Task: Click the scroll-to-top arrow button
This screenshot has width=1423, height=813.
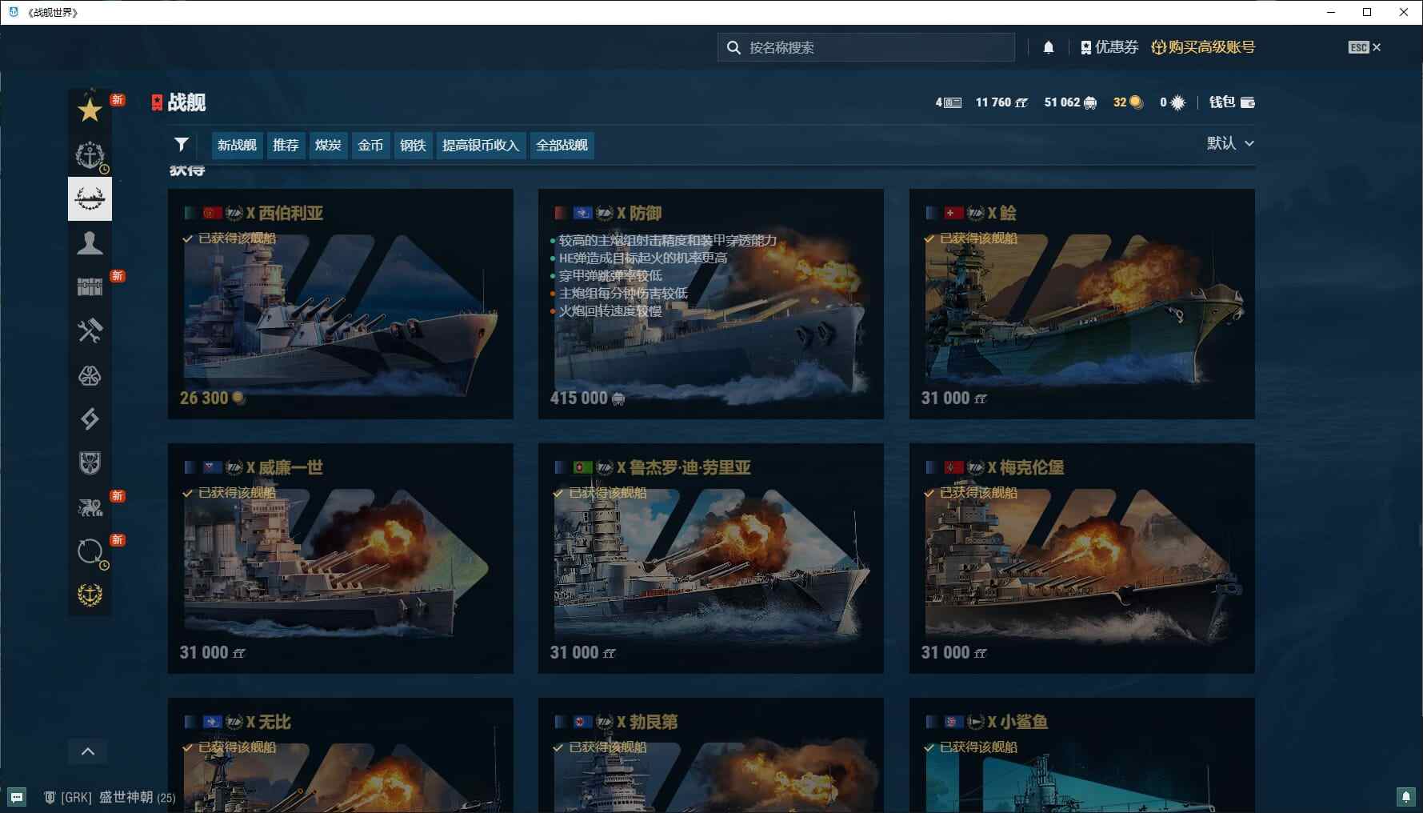Action: tap(88, 751)
